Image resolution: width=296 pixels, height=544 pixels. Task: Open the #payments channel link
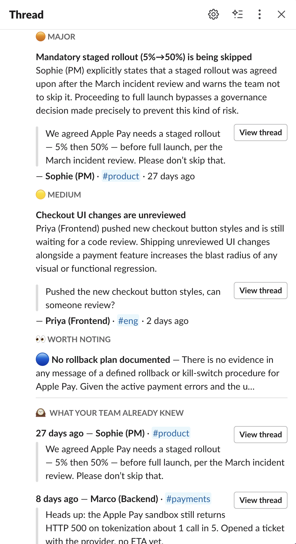(188, 499)
